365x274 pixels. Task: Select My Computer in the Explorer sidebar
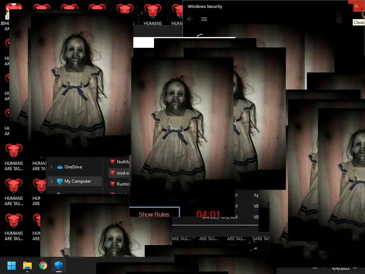pyautogui.click(x=74, y=181)
